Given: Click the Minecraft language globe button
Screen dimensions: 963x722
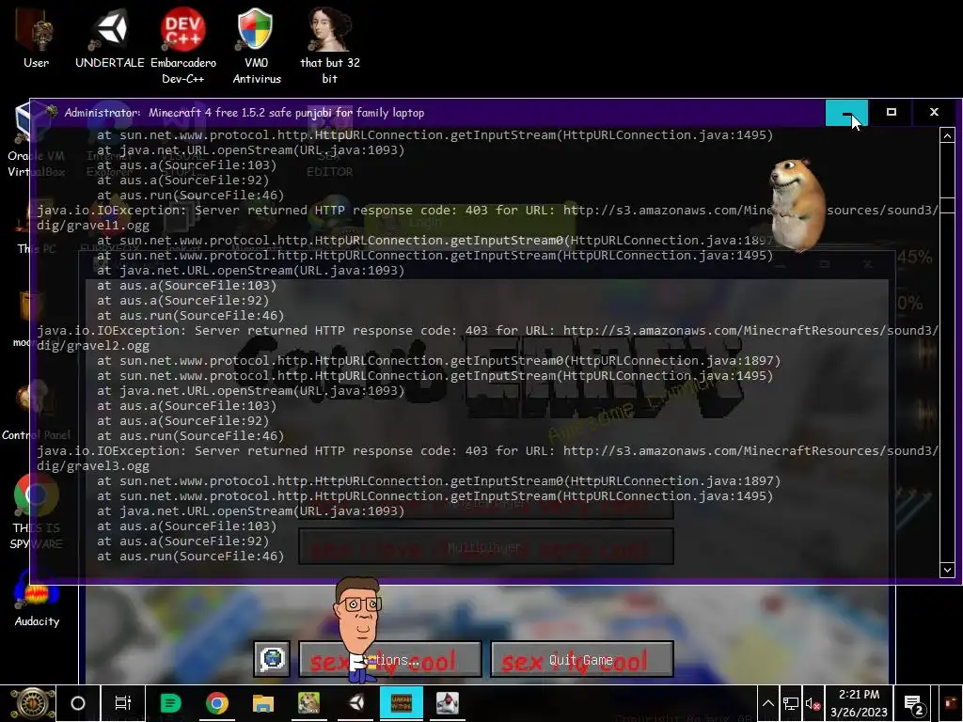Looking at the screenshot, I should [272, 659].
